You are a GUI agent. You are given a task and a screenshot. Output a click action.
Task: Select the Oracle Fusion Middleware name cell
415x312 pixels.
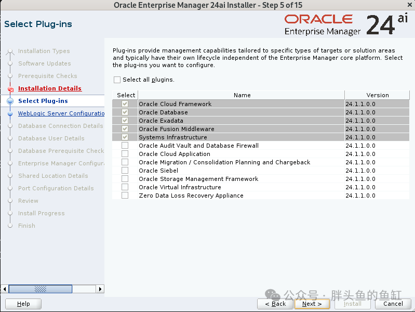tap(242, 129)
